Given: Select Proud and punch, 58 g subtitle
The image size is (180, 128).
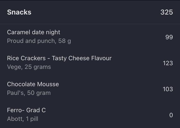Looking at the screenshot, I should click(x=39, y=41).
